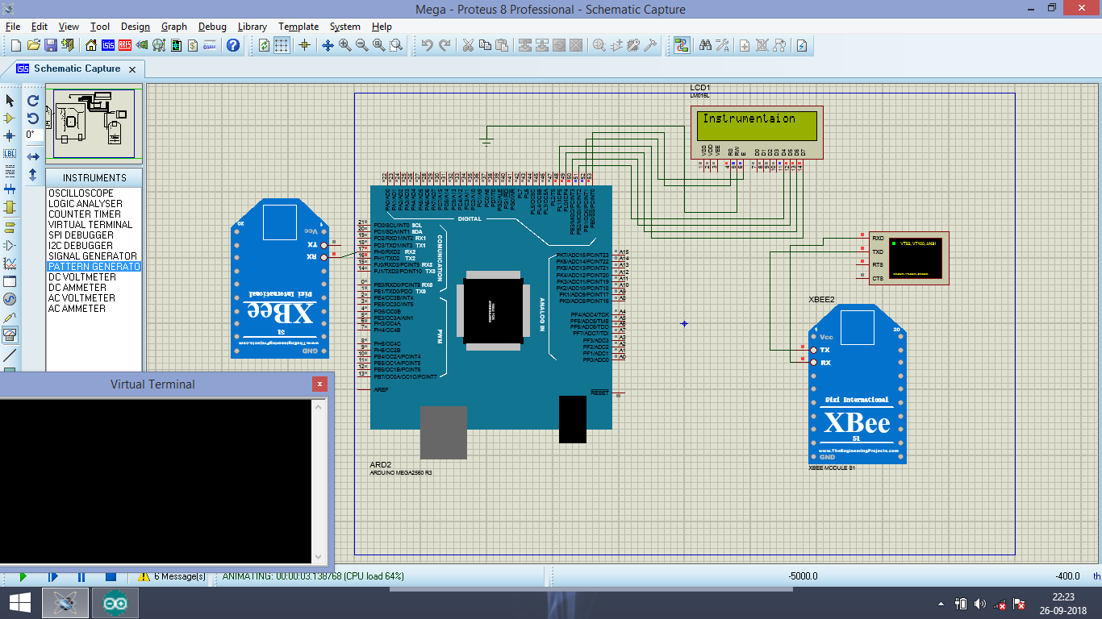Toggle the grid display button
The height and width of the screenshot is (619, 1102).
(x=281, y=45)
